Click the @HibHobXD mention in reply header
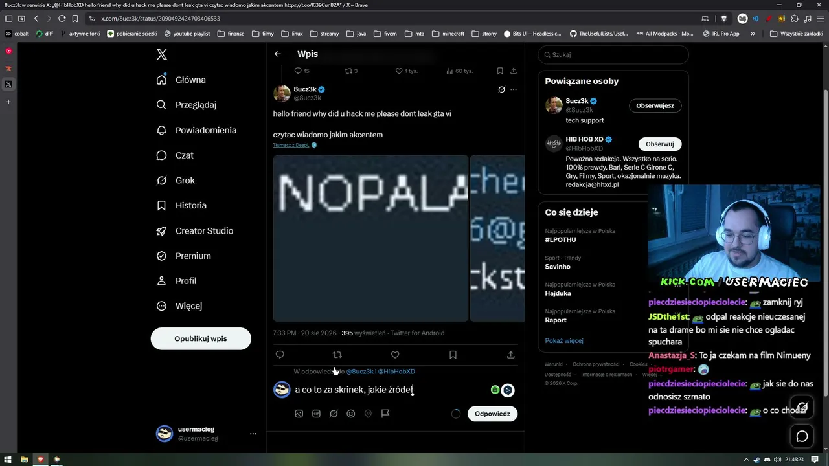This screenshot has height=466, width=829. (x=396, y=372)
